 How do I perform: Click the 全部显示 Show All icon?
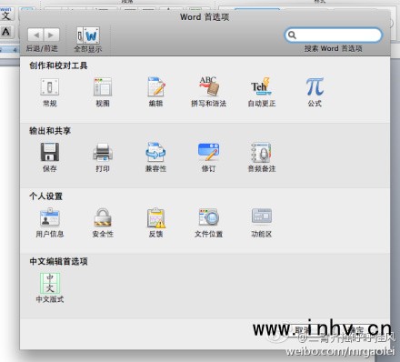pos(88,35)
